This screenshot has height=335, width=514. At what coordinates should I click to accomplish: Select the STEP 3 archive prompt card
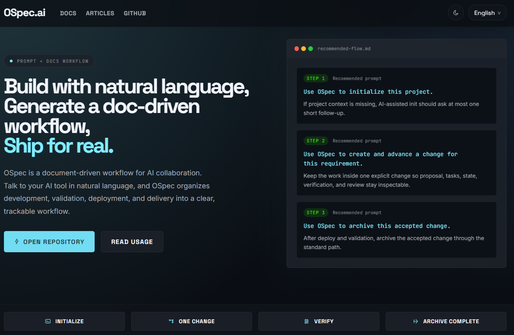click(x=396, y=230)
